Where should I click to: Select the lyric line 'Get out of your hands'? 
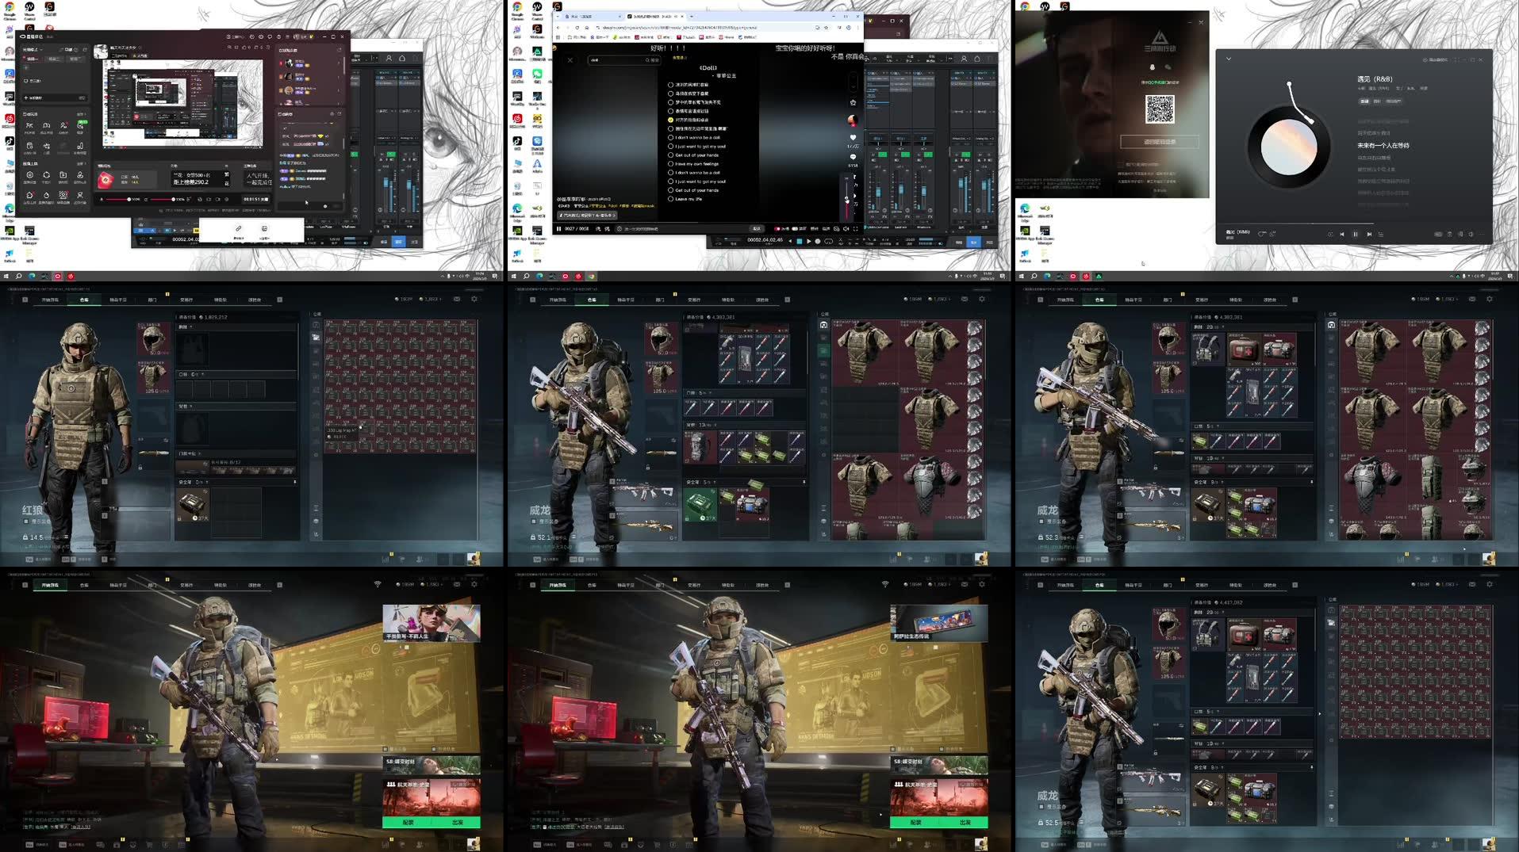(697, 155)
